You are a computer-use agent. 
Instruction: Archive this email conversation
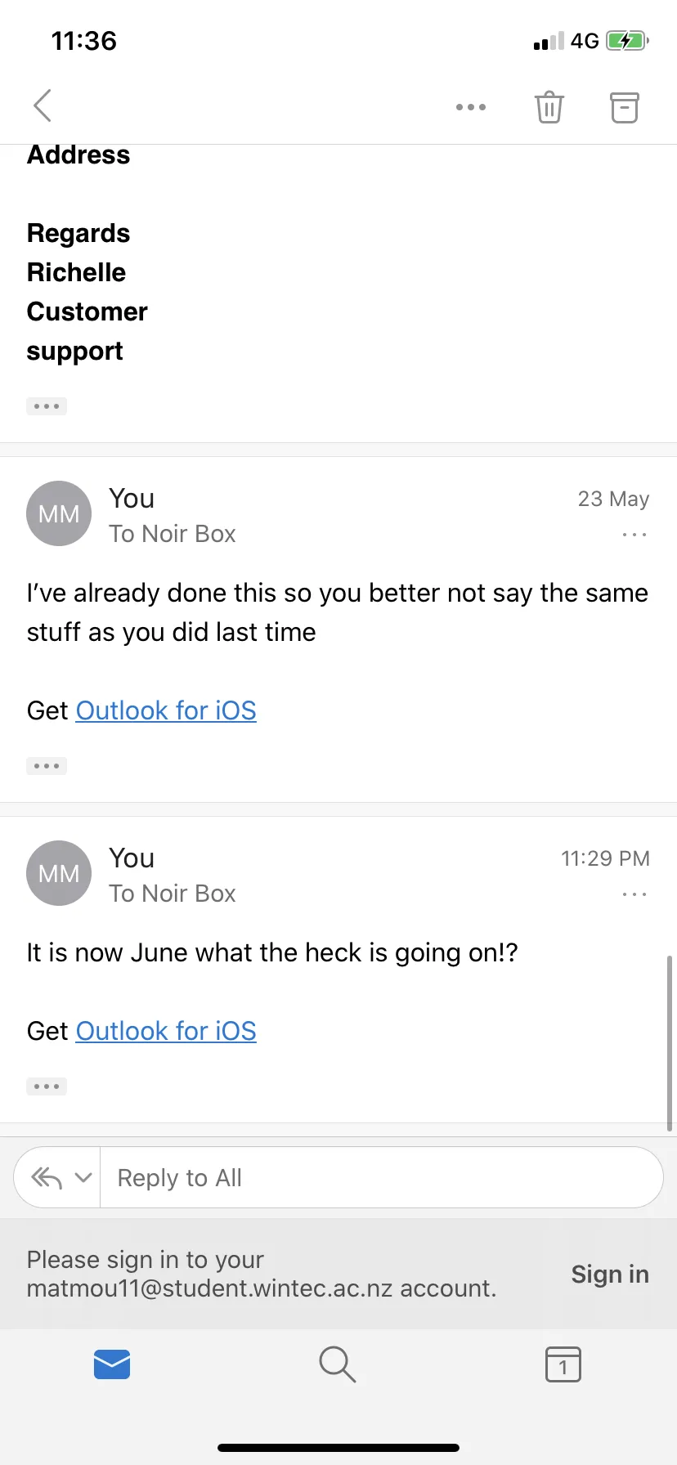625,107
